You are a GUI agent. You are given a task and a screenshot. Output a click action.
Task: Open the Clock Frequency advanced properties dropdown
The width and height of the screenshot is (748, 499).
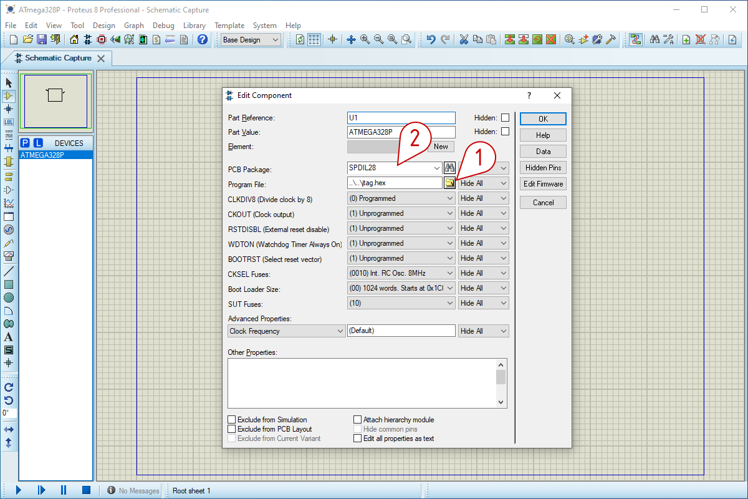[287, 331]
